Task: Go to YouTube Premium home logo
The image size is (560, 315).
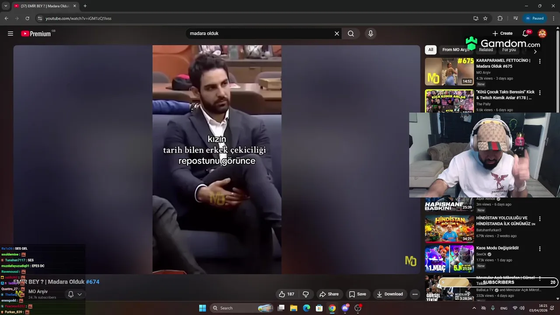Action: (x=36, y=34)
